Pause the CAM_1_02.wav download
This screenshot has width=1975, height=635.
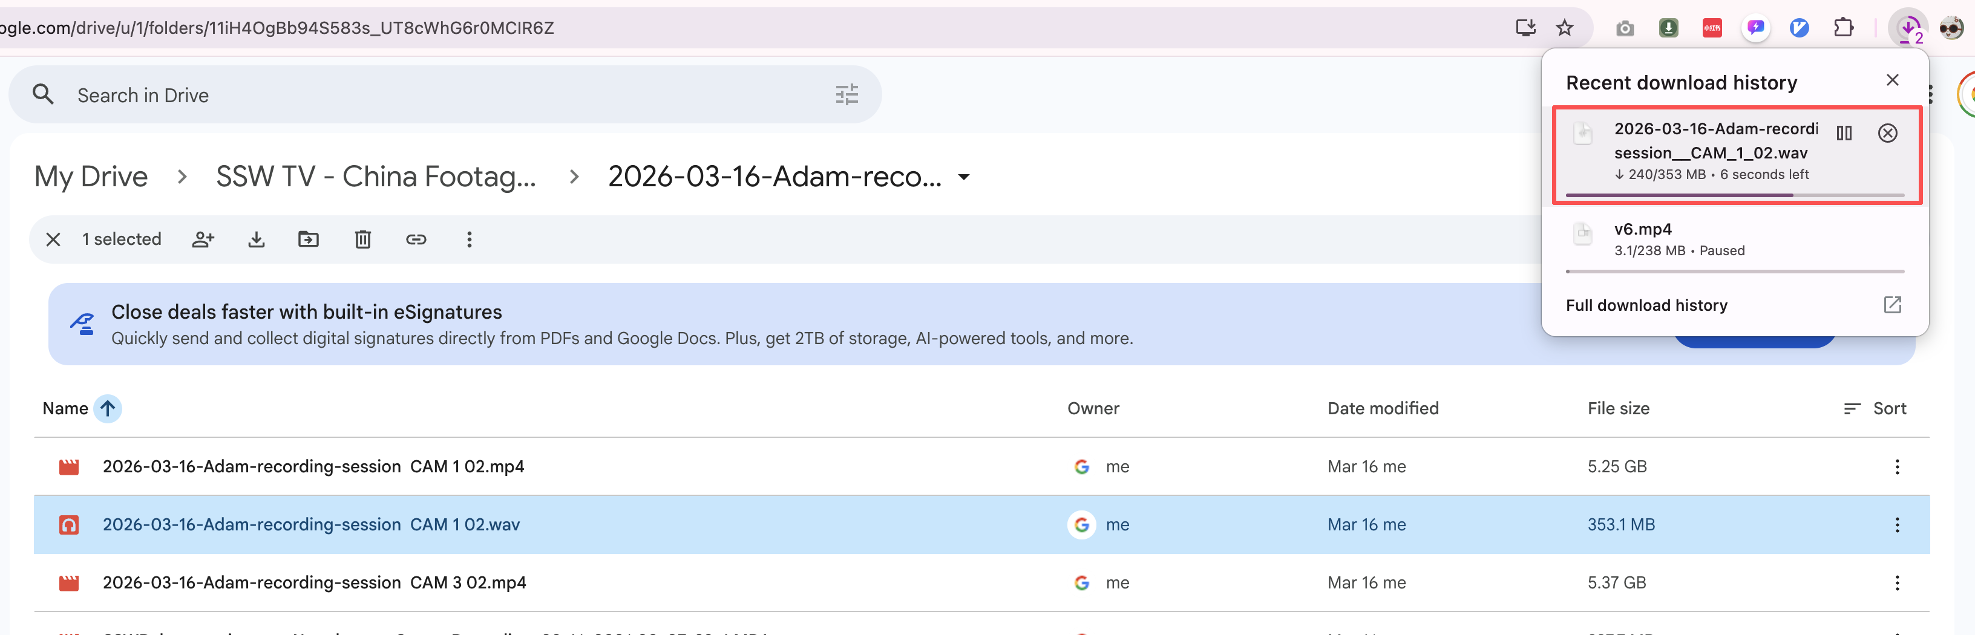coord(1845,132)
